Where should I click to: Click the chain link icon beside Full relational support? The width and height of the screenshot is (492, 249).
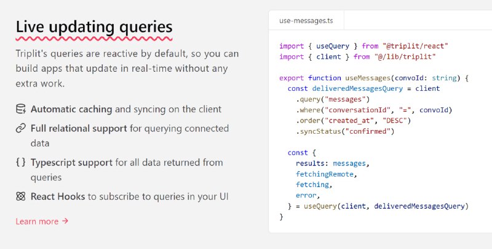[x=21, y=128]
